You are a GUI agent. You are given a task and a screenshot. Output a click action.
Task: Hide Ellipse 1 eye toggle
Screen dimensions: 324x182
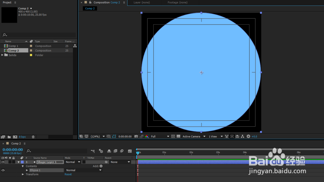click(x=3, y=170)
